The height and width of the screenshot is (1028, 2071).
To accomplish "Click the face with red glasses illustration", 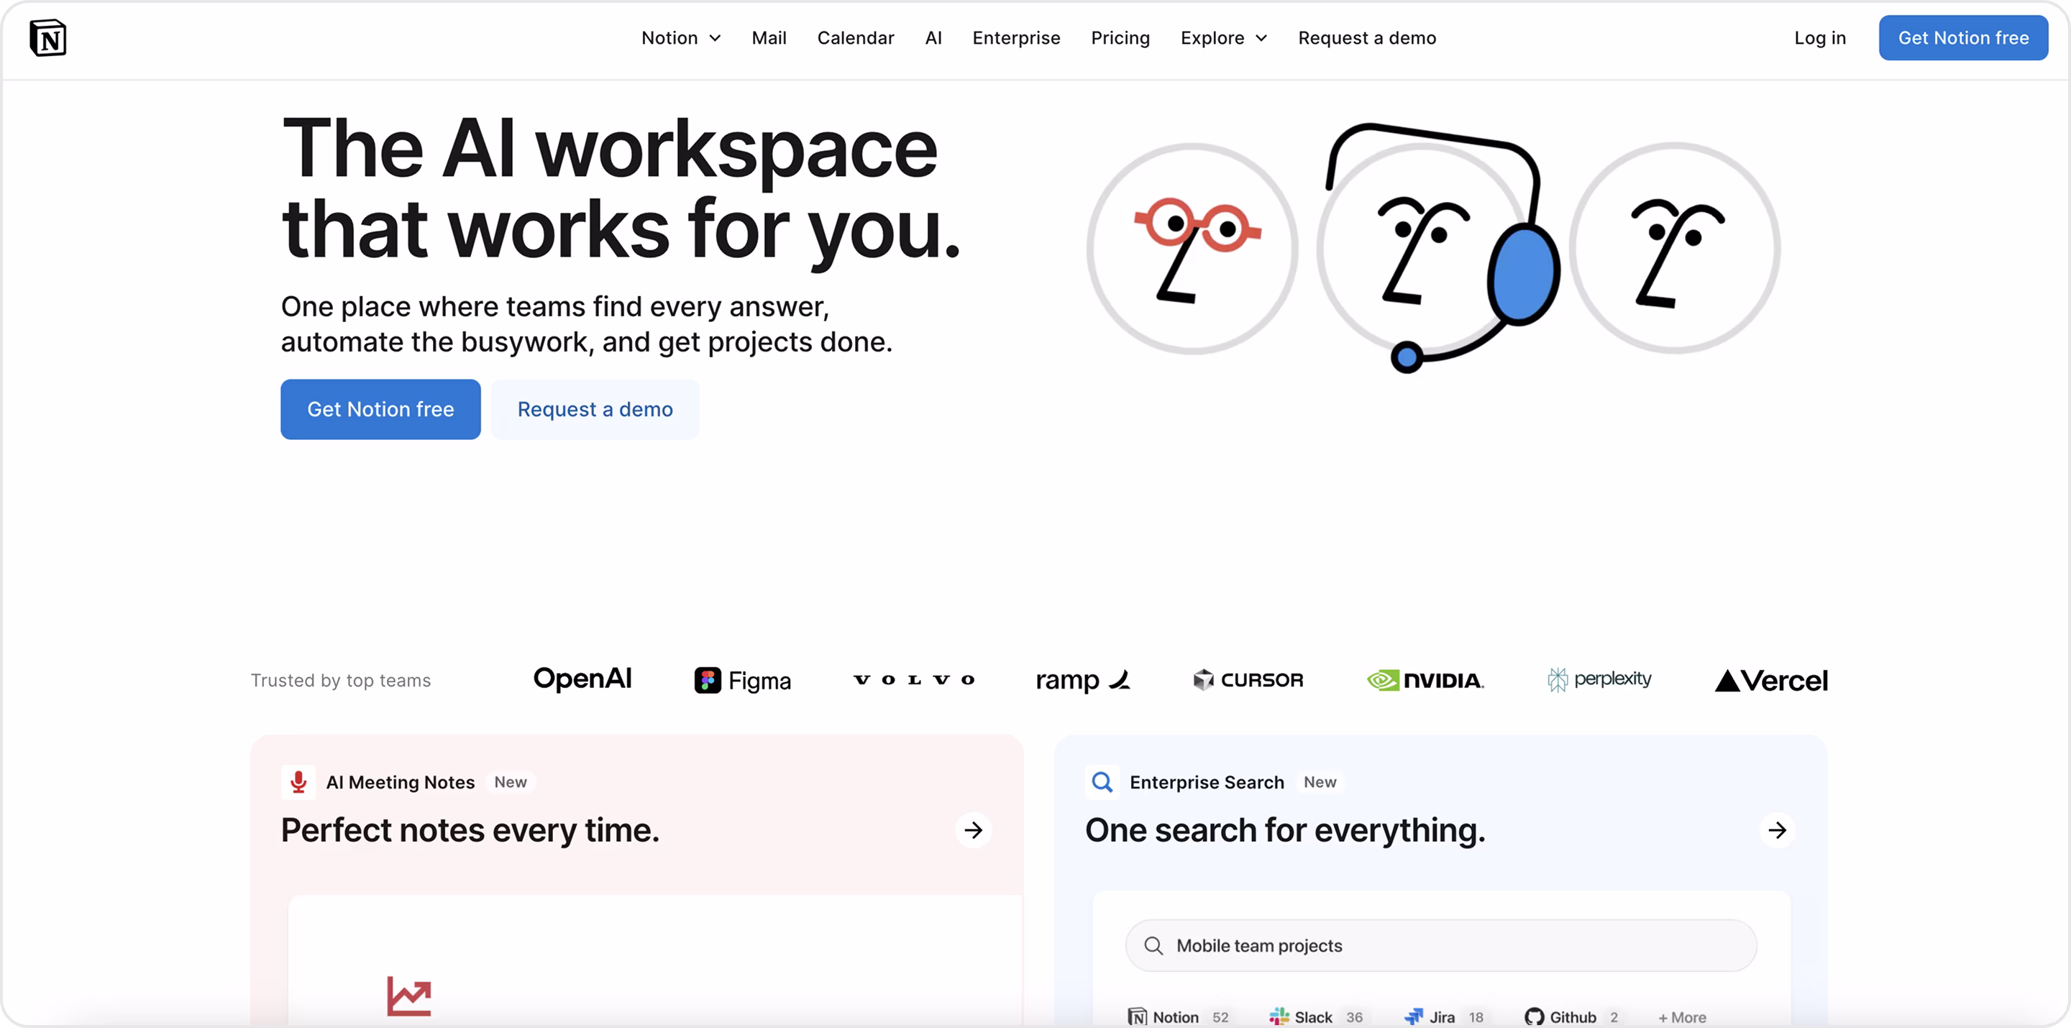I will [x=1192, y=248].
